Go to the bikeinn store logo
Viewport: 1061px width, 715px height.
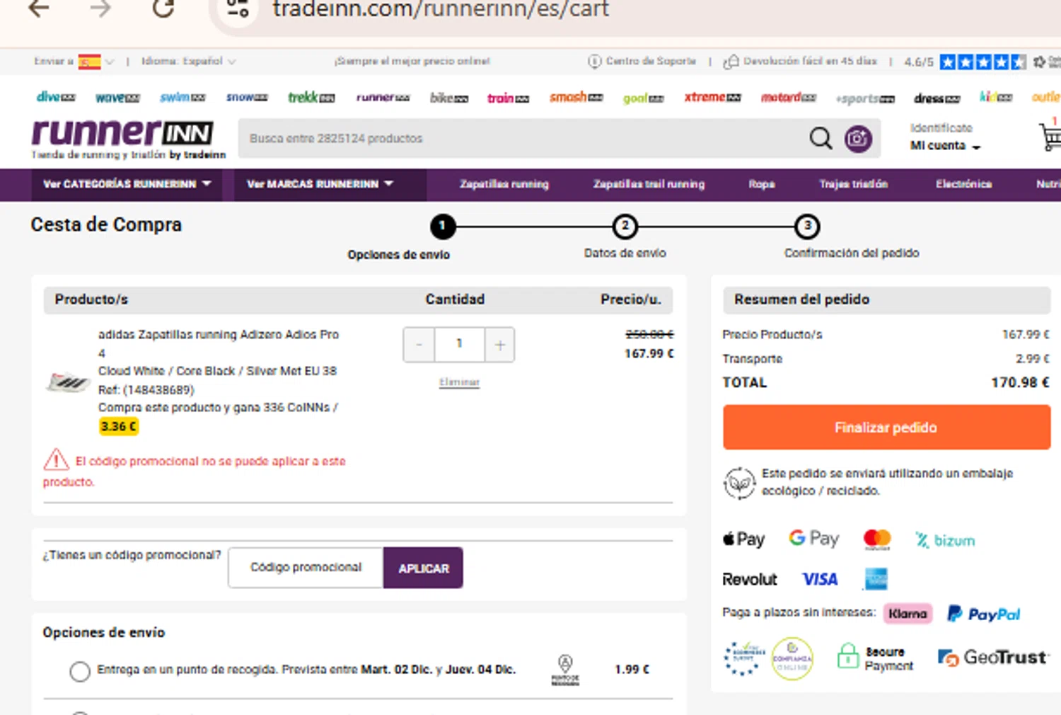click(x=449, y=98)
